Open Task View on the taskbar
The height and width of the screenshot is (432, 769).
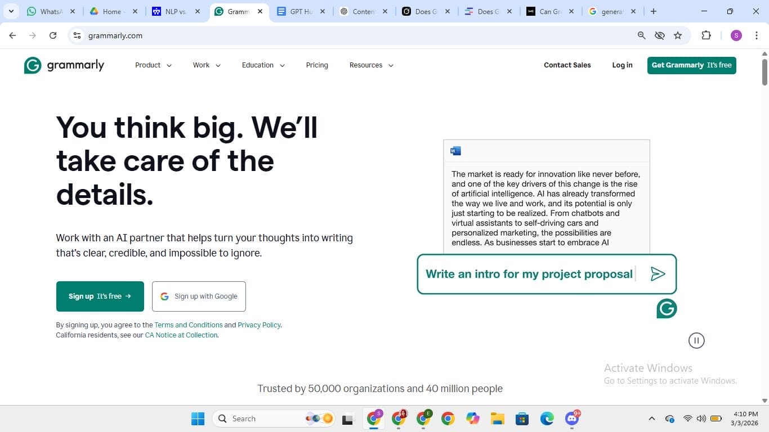click(348, 418)
